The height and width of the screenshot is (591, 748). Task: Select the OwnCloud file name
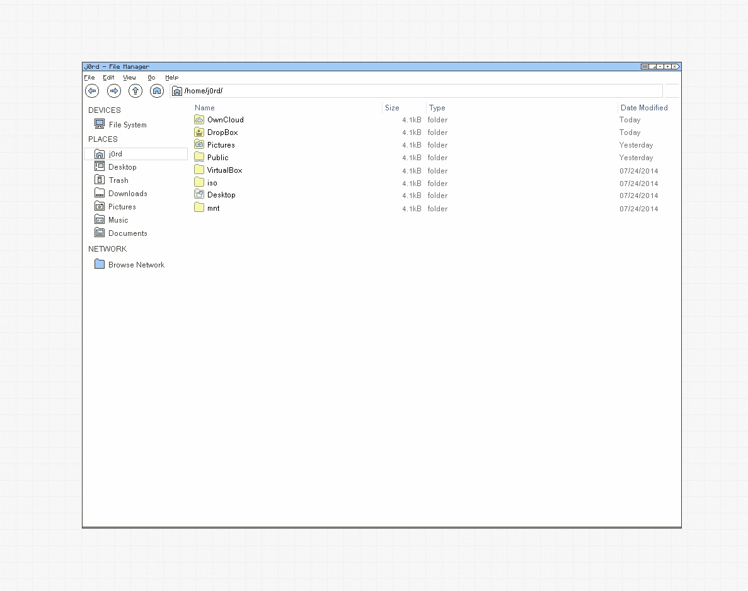[225, 120]
